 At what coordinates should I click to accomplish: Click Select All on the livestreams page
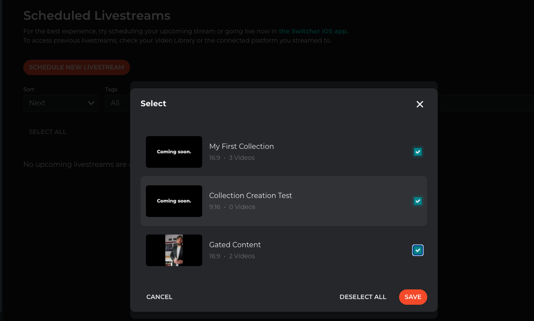[48, 132]
